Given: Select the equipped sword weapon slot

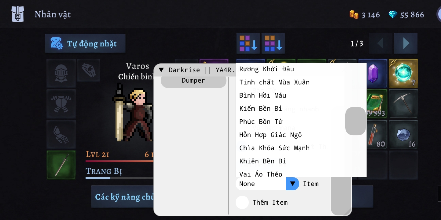Looking at the screenshot, I should point(61,165).
